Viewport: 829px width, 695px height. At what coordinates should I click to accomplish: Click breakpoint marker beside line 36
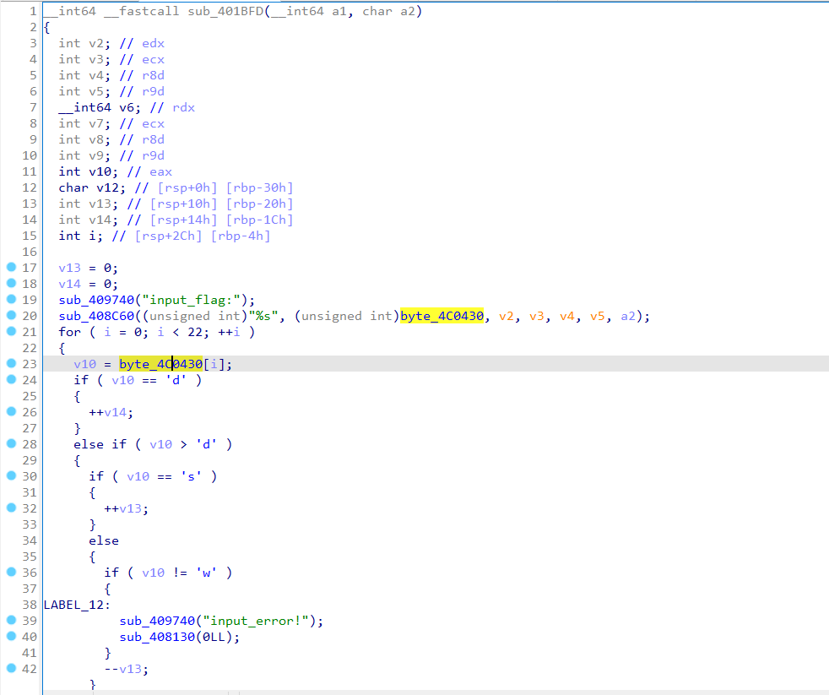11,573
